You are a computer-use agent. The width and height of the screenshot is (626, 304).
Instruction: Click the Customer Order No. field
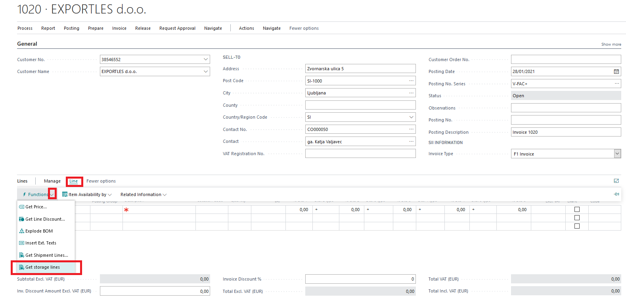(566, 60)
